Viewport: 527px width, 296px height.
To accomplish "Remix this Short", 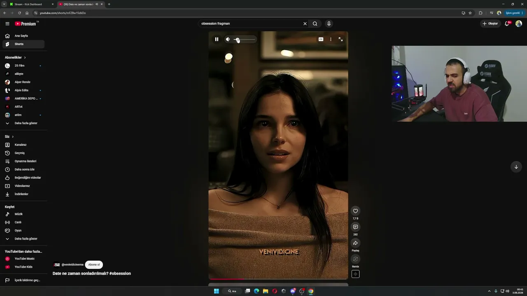I will (355, 259).
